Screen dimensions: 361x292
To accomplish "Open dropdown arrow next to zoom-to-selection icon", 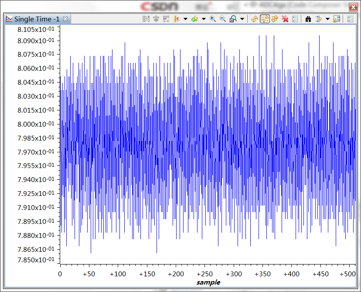I will point(242,19).
